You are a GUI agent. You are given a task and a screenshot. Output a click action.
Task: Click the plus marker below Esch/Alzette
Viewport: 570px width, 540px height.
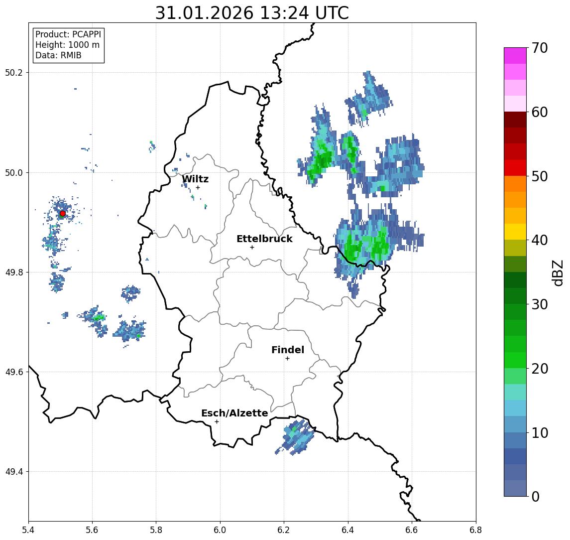pos(217,422)
